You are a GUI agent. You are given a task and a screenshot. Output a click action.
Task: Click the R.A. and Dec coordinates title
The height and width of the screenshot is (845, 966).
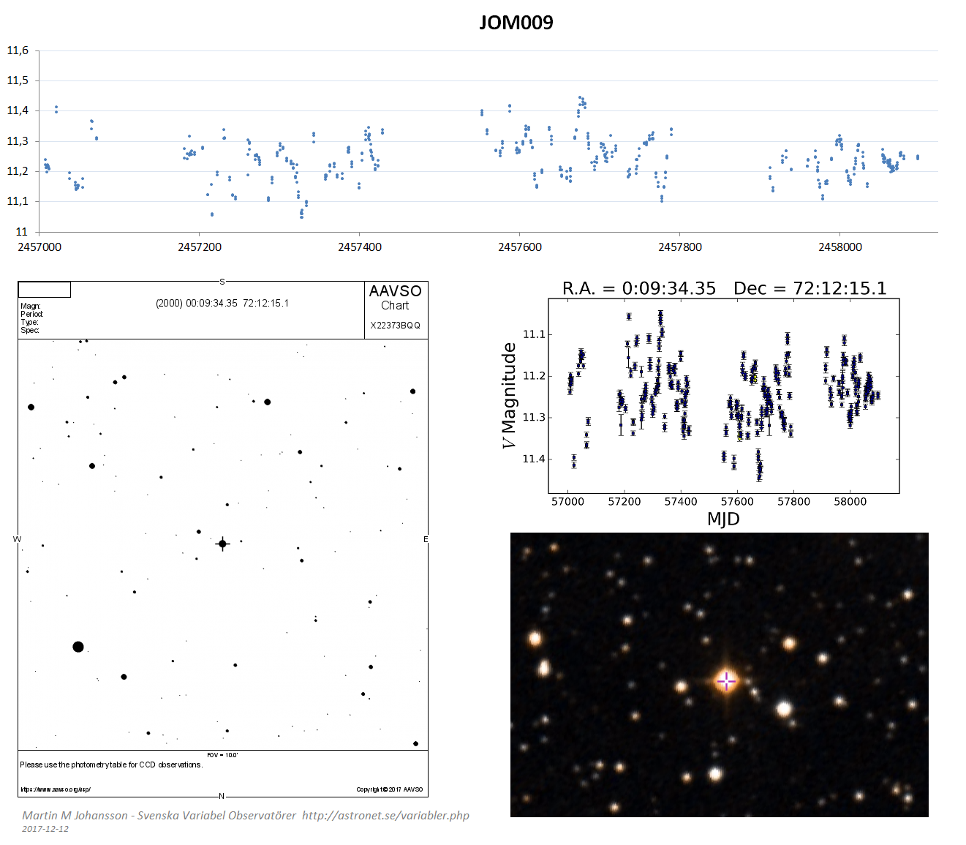point(724,288)
